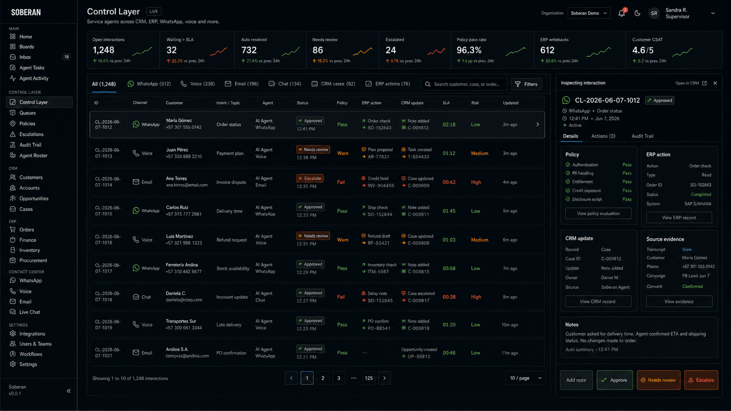The width and height of the screenshot is (731, 411).
Task: Go to Agent Tasks
Action: point(31,68)
